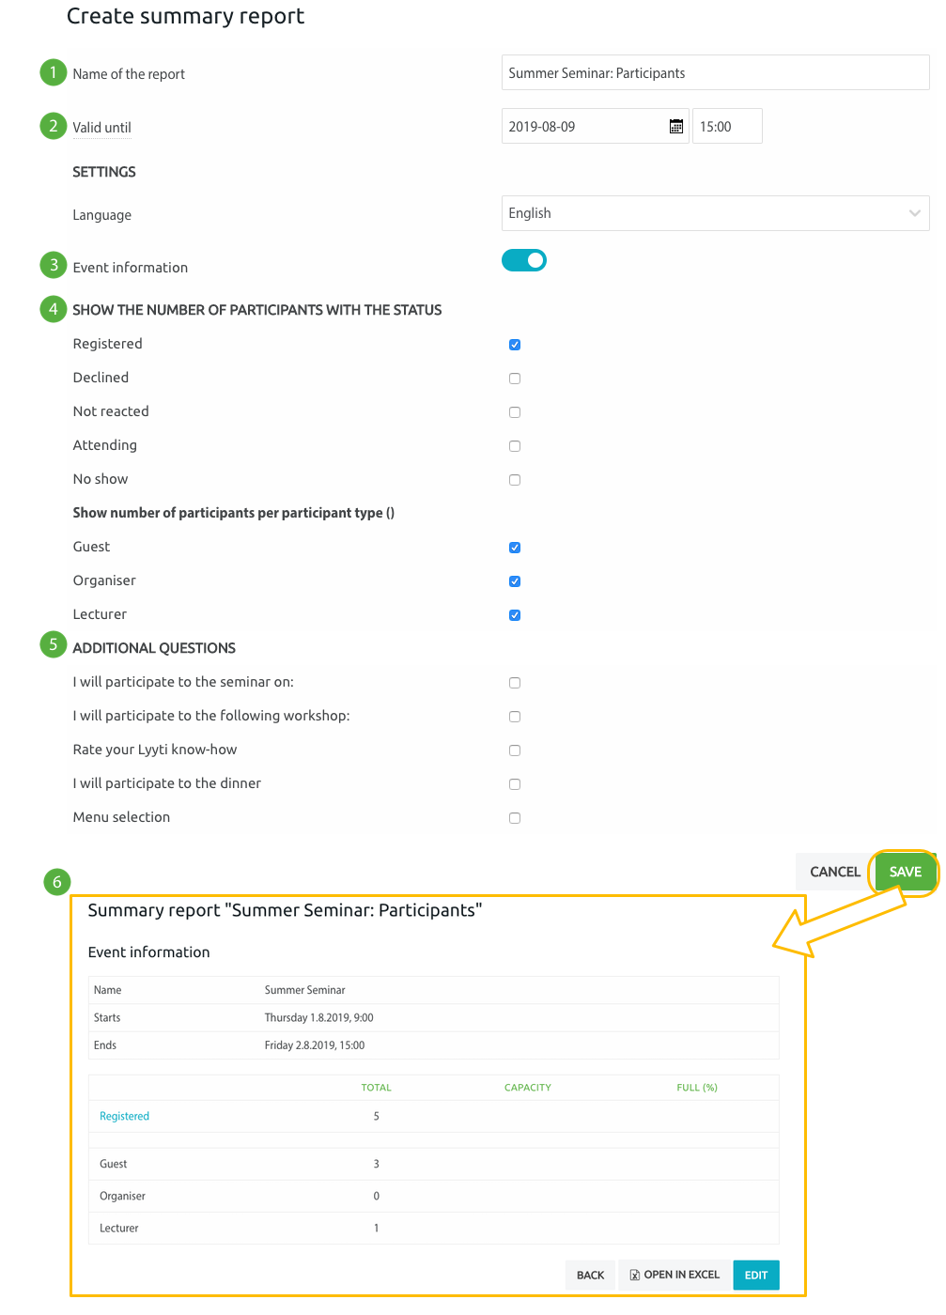946x1315 pixels.
Task: Click the Save button
Action: click(905, 872)
